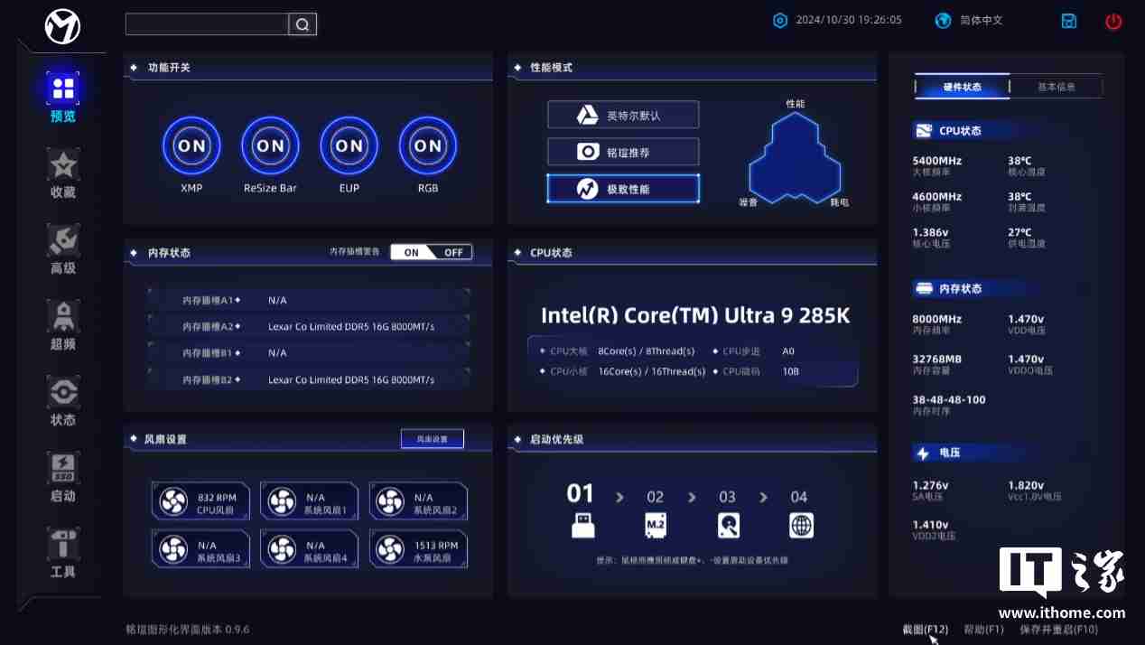Toggle XMP off

pos(191,145)
